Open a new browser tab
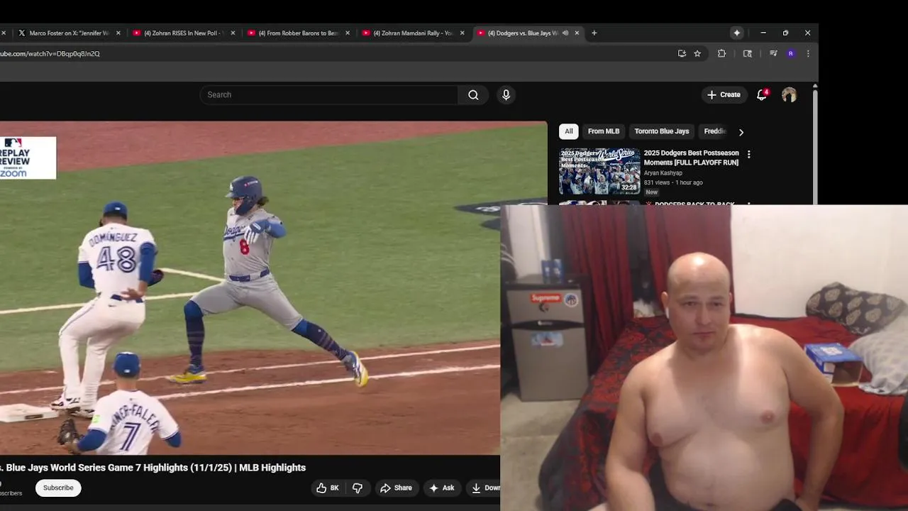Screen dimensions: 908x511 pyautogui.click(x=594, y=33)
